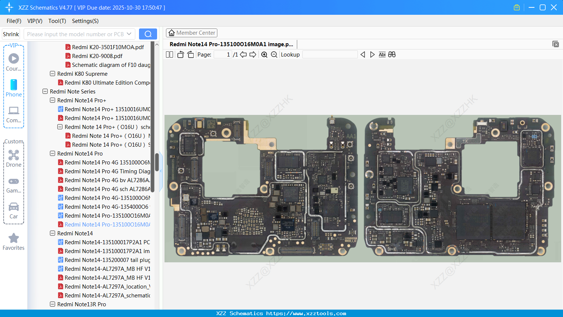Rotate the page counterclockwise

180,54
